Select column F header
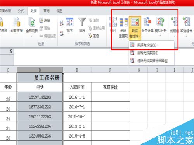This screenshot has width=194, height=145. 111,70
